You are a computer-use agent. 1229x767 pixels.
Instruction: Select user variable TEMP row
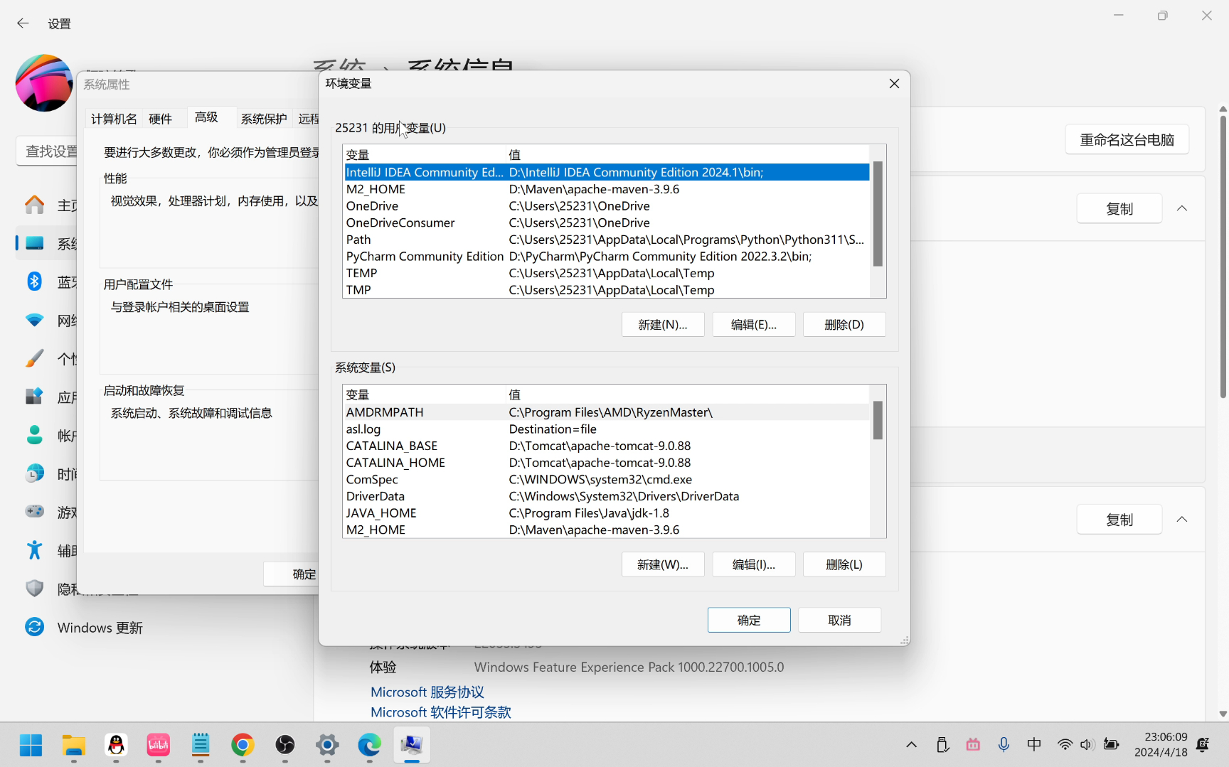pos(606,273)
